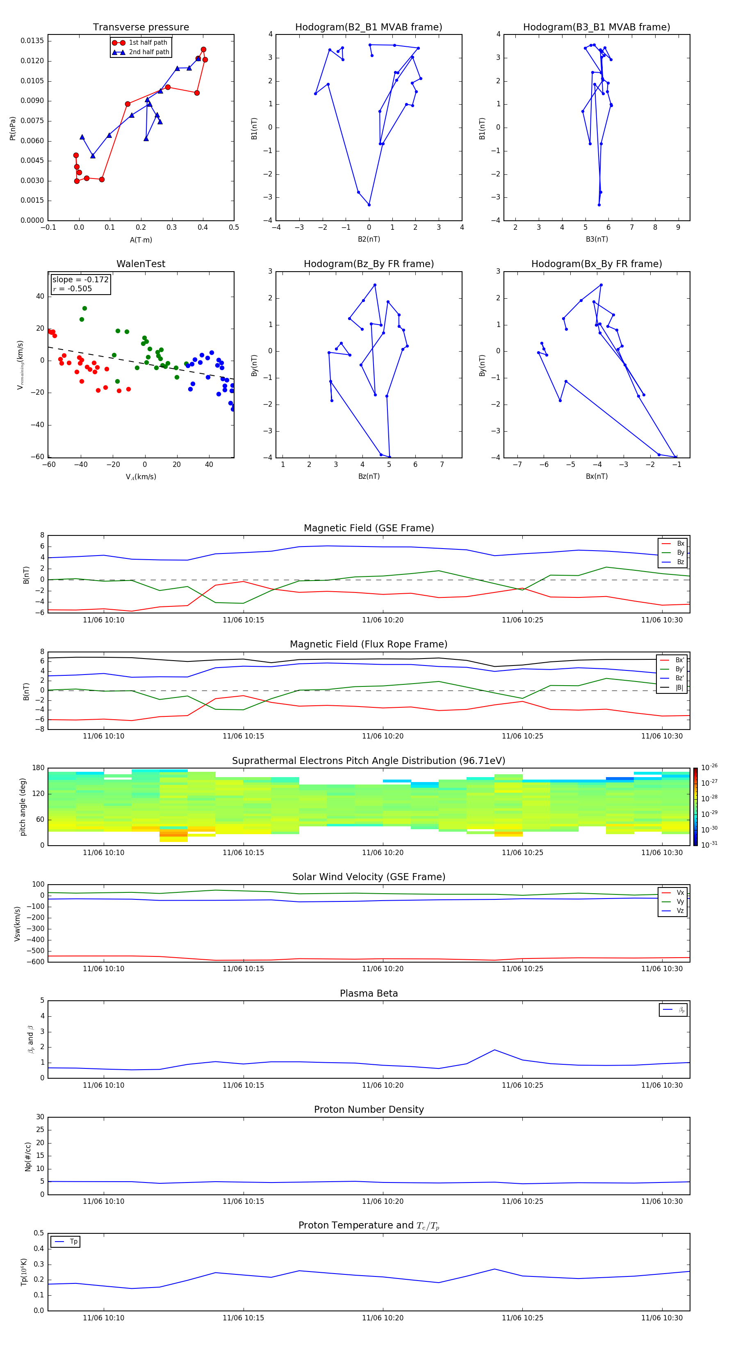Screen dimensions: 738x1354
Task: Click the pitch angle colorbar scale
Action: 695,807
